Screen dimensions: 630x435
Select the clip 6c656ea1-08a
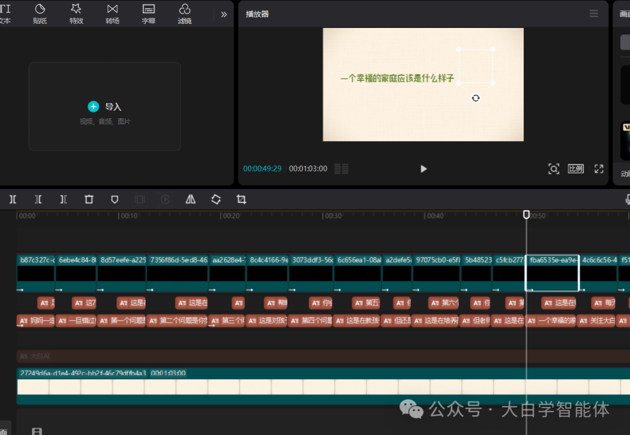point(358,273)
